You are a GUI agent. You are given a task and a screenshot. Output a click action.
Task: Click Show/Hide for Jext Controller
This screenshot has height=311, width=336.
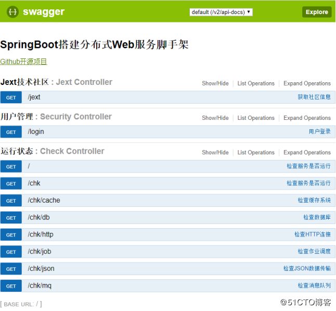[215, 83]
